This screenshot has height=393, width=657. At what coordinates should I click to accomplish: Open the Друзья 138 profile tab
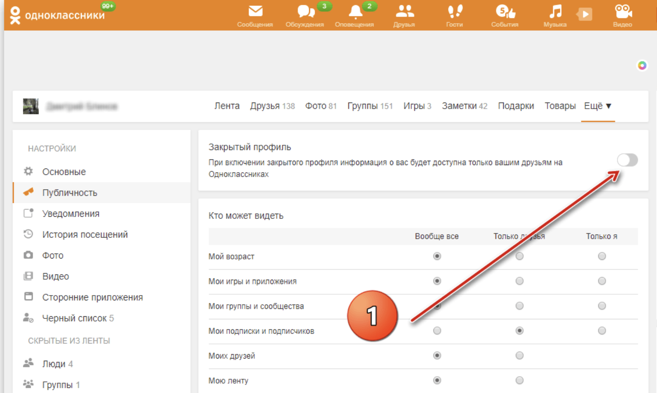(x=272, y=106)
